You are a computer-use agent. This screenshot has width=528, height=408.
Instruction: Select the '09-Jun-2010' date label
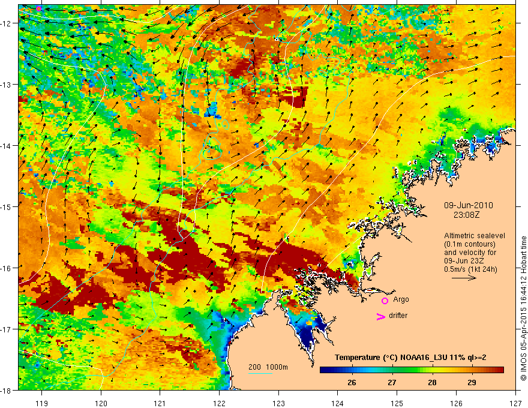pos(468,205)
